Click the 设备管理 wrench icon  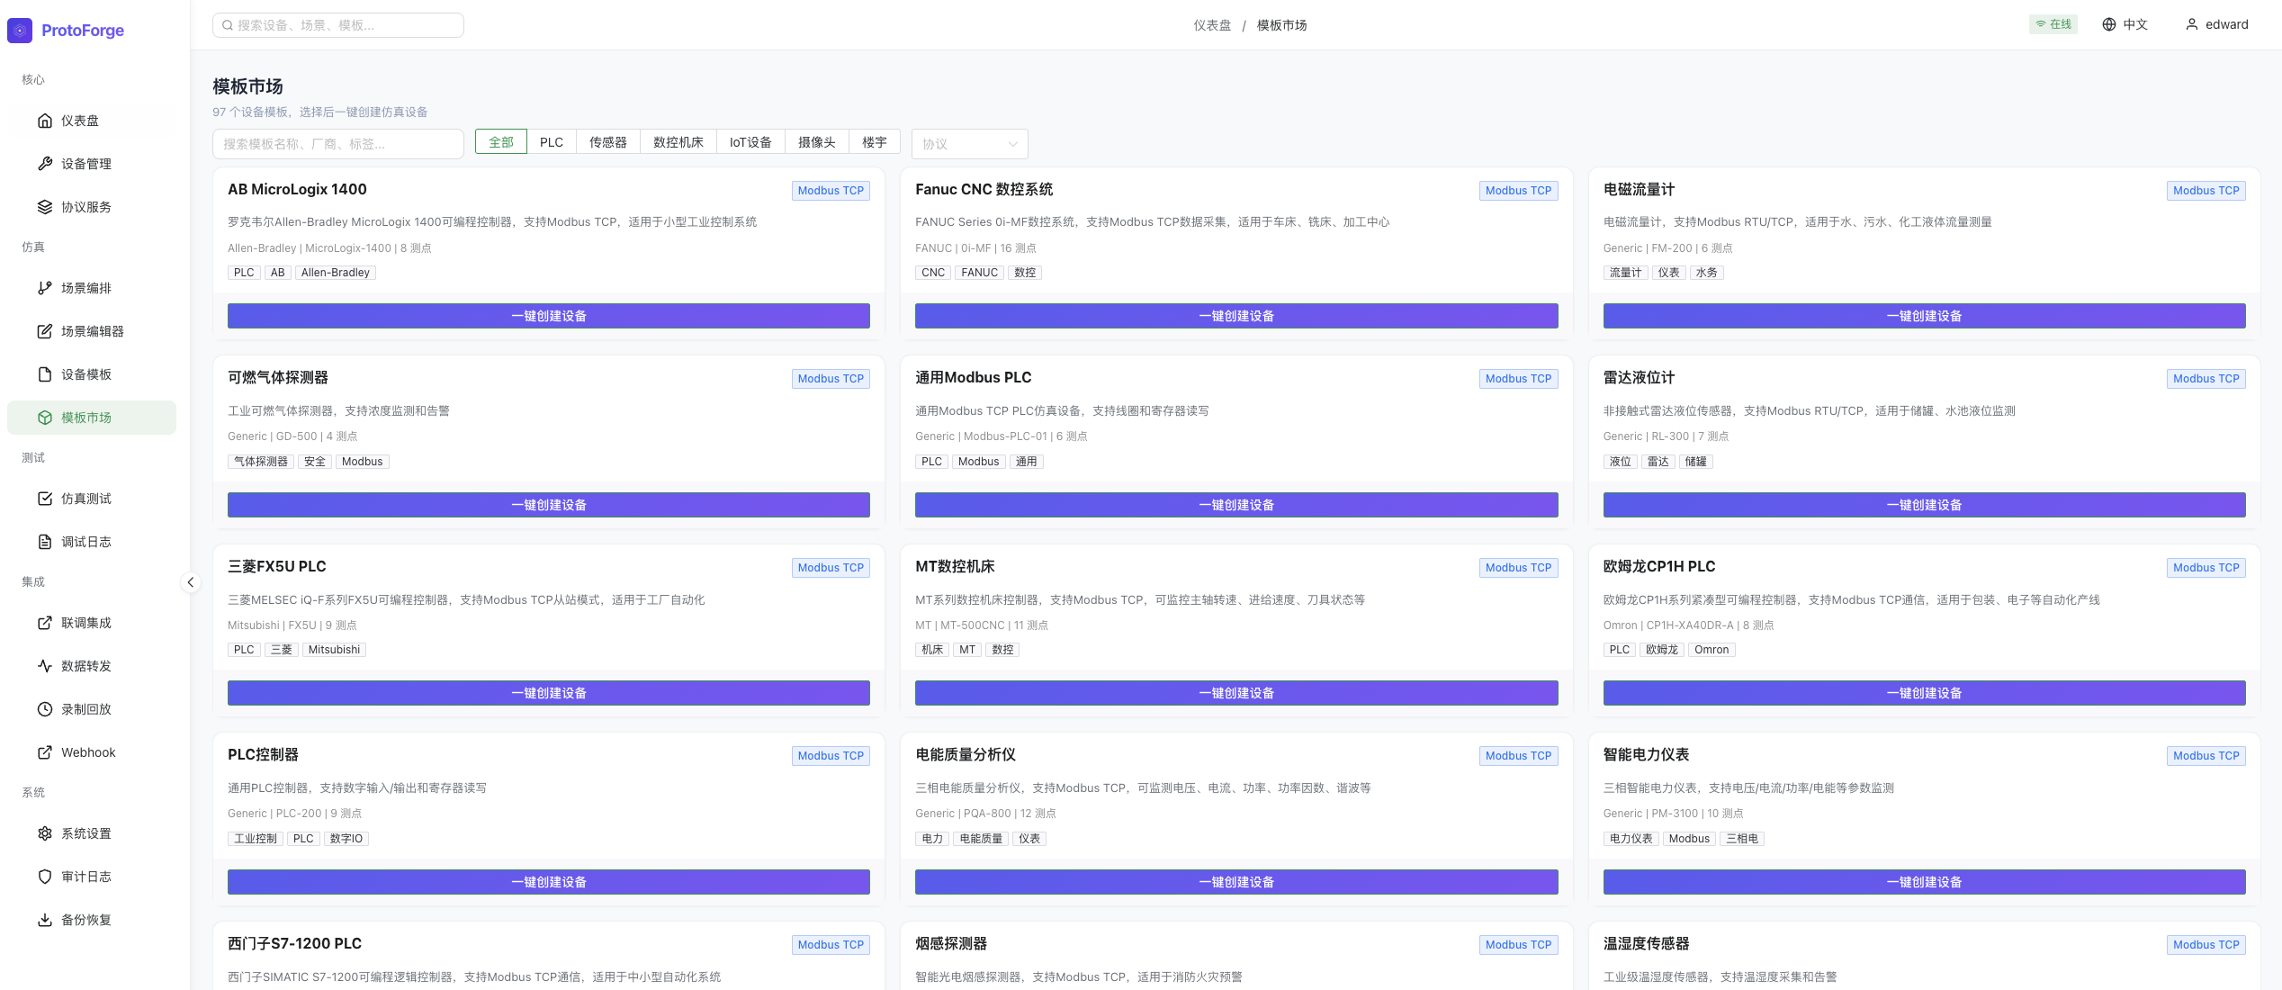click(x=45, y=164)
